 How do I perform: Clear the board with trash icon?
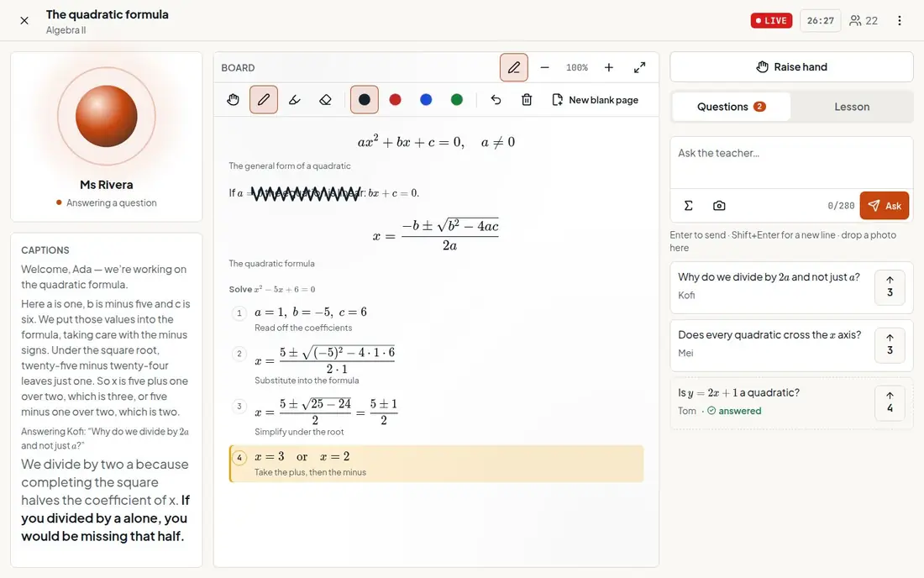click(527, 100)
